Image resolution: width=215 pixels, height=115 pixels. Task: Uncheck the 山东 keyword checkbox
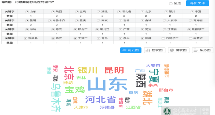(27, 12)
